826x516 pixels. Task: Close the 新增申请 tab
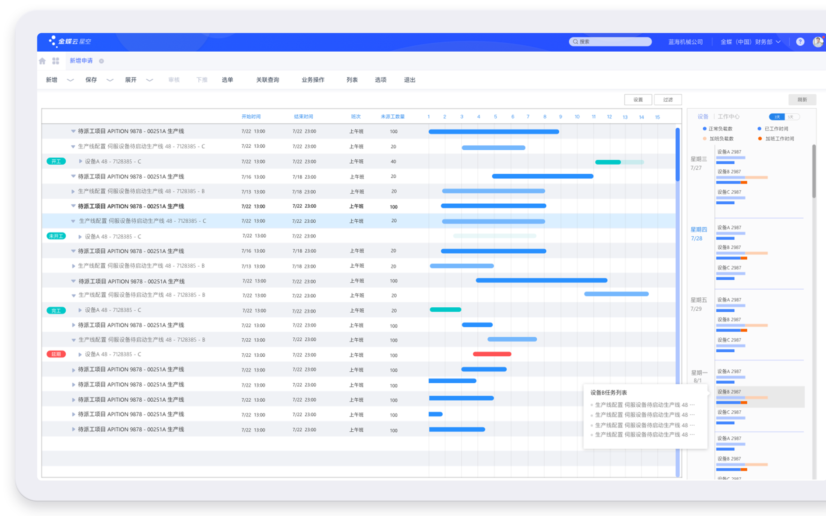click(102, 61)
